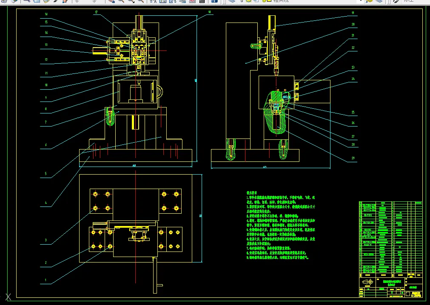Click balloon number 15

pyautogui.click(x=46, y=22)
